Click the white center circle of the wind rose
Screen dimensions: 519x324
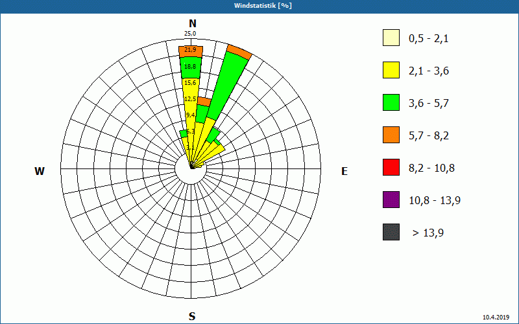pos(191,168)
